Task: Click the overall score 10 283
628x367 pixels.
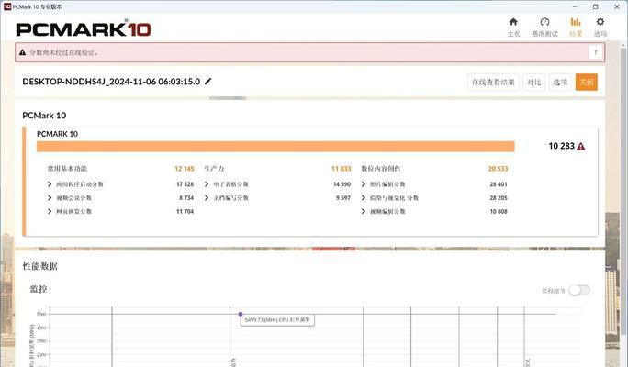Action: point(562,146)
